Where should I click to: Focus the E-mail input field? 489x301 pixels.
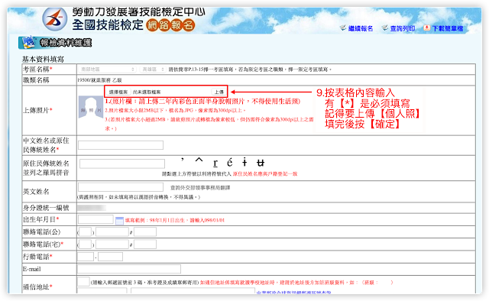pyautogui.click(x=129, y=269)
